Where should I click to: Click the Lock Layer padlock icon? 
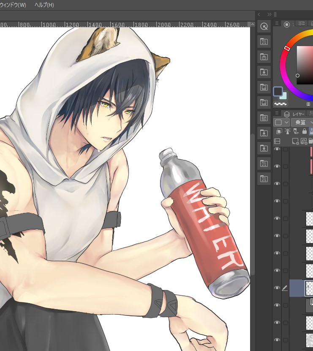coord(304,131)
